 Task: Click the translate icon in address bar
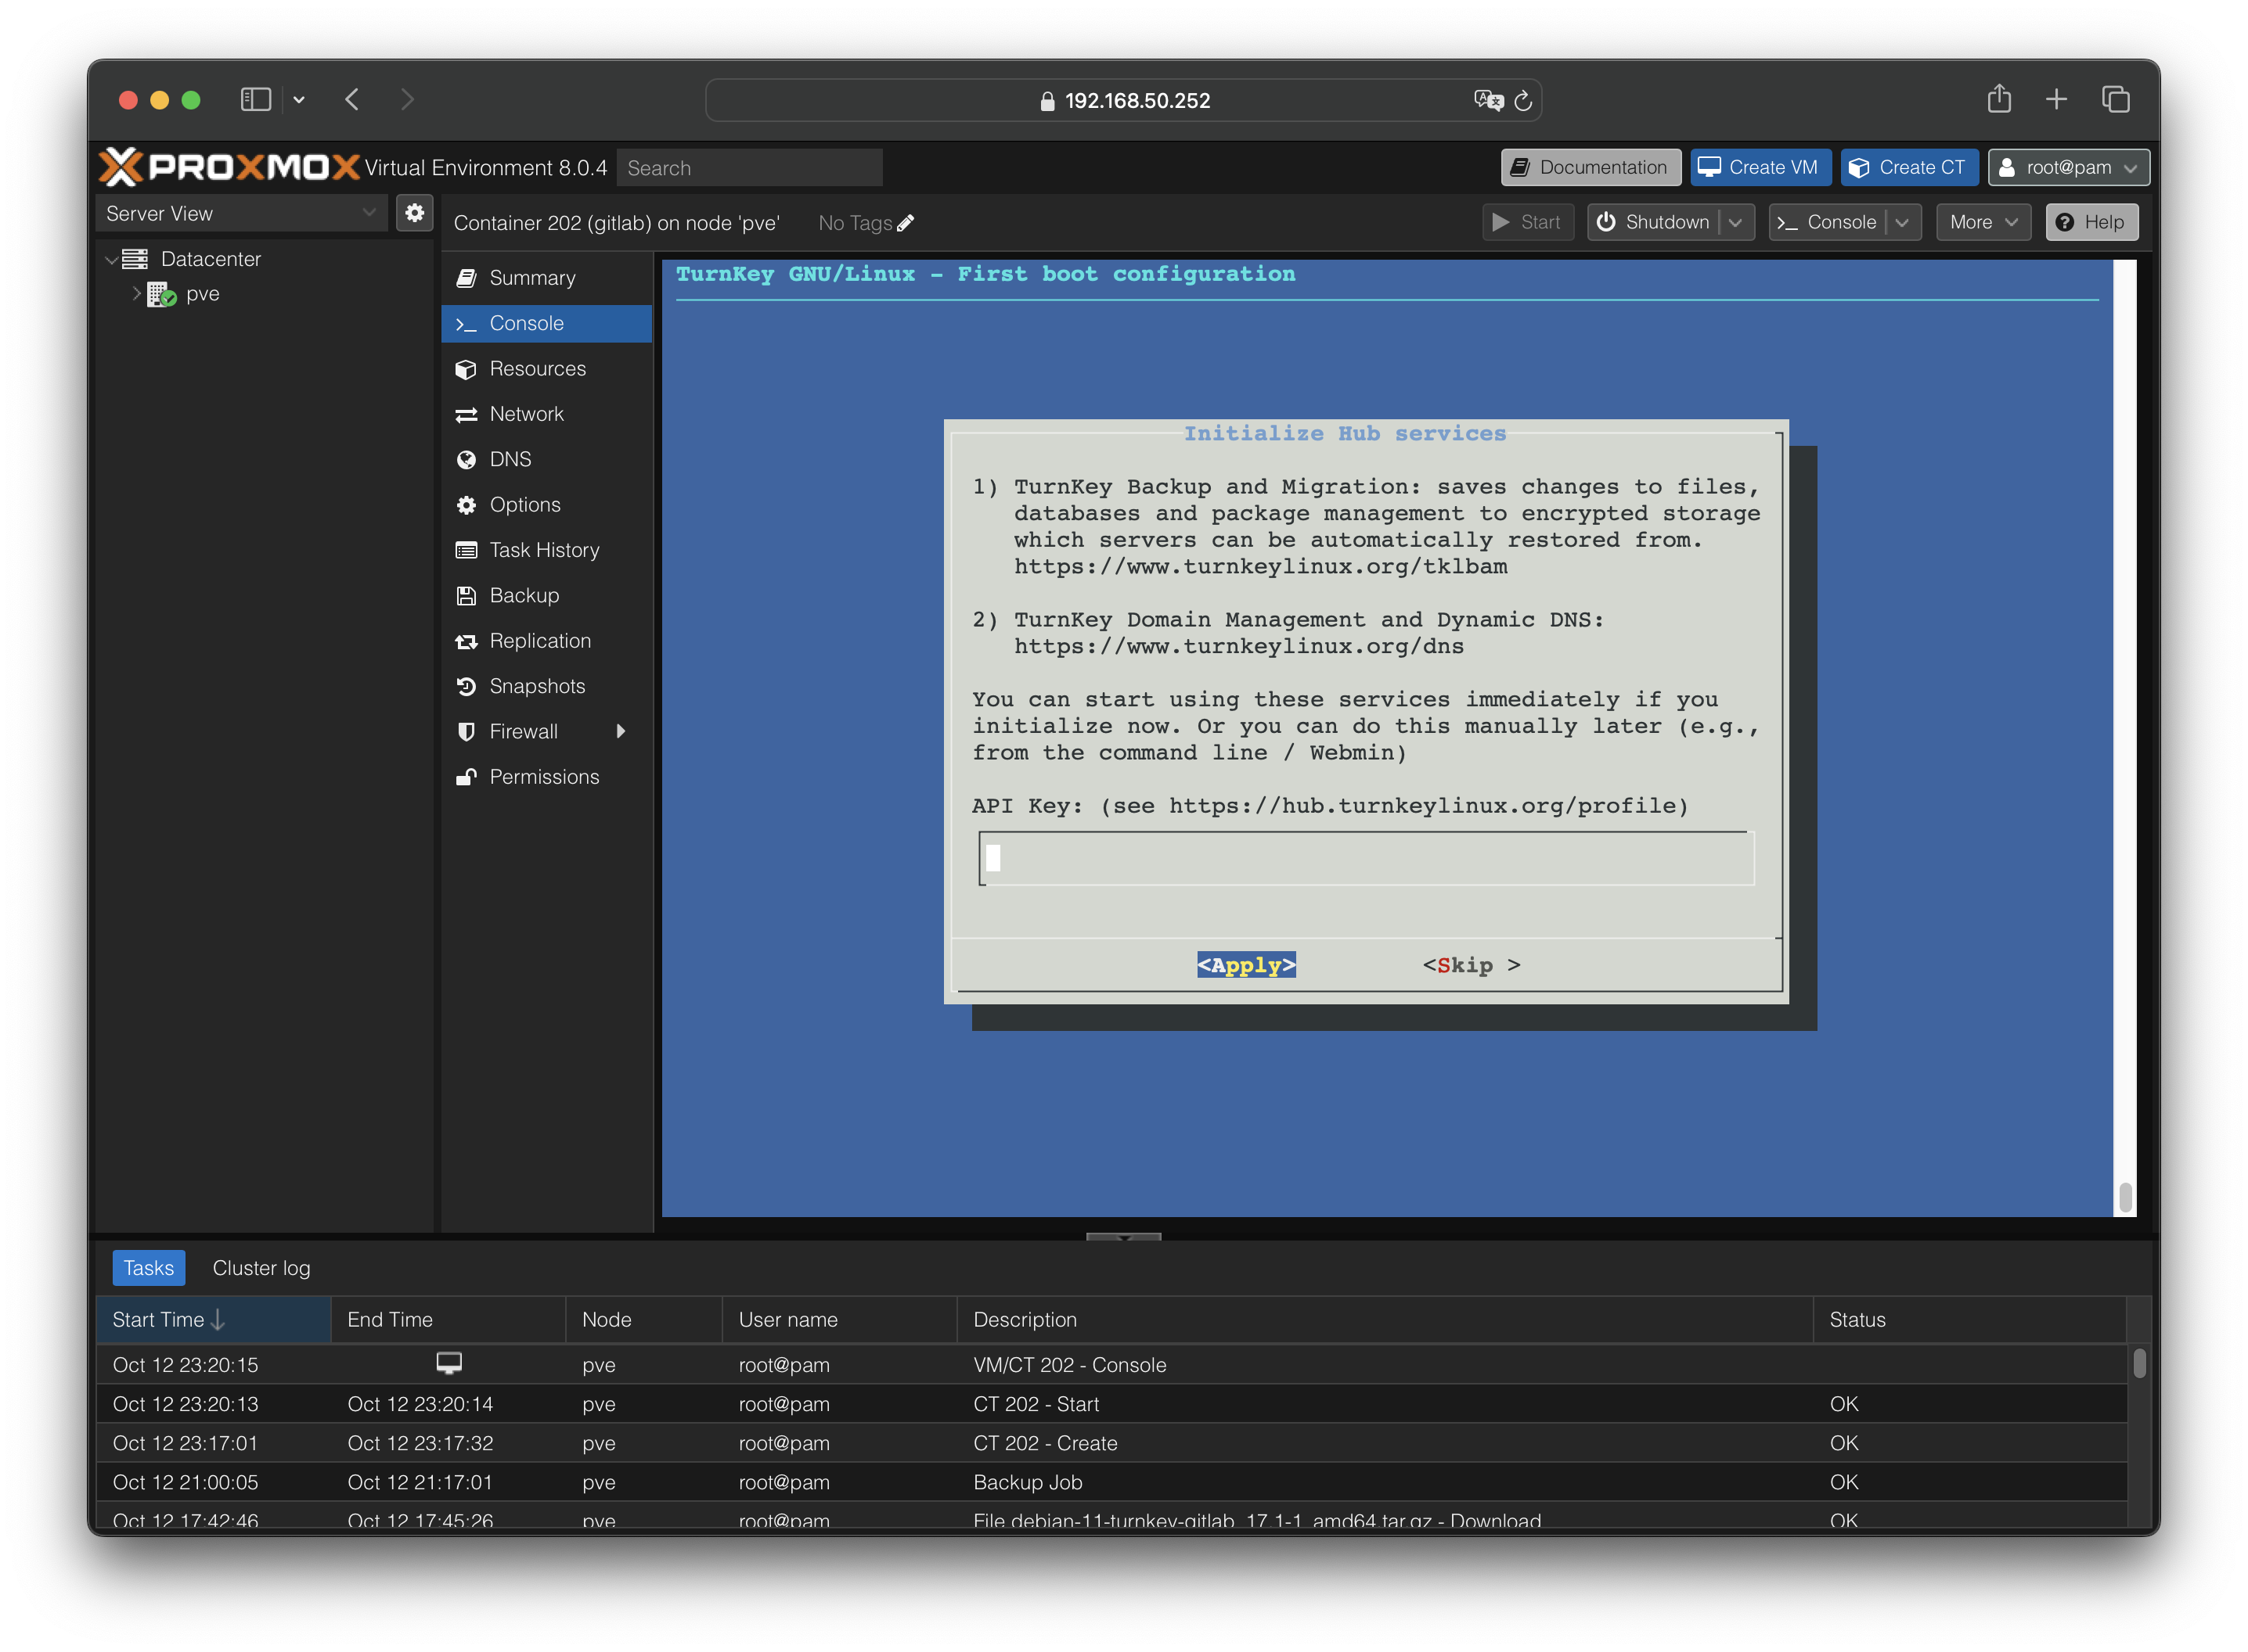[1488, 100]
